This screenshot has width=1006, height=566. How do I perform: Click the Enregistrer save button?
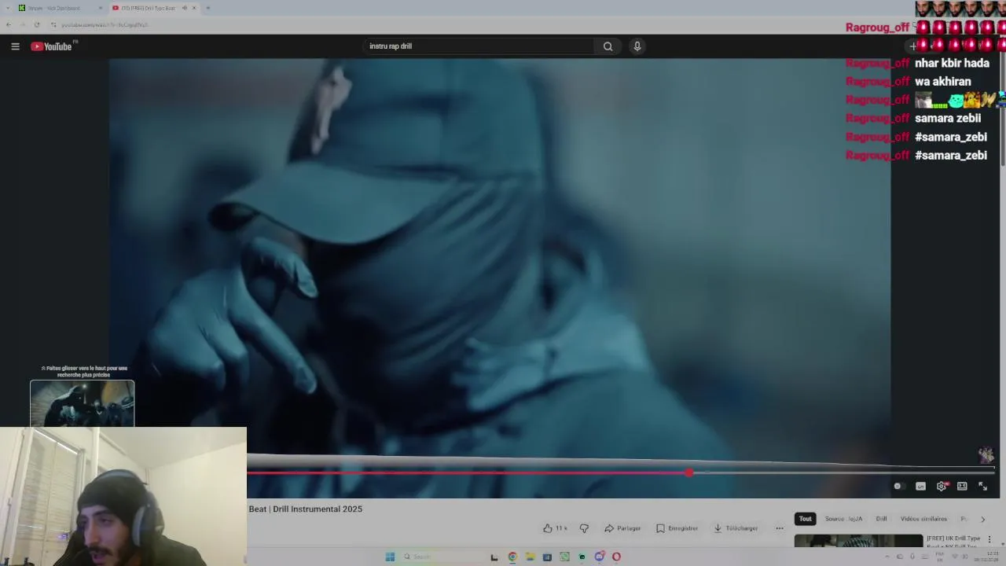[x=677, y=528]
